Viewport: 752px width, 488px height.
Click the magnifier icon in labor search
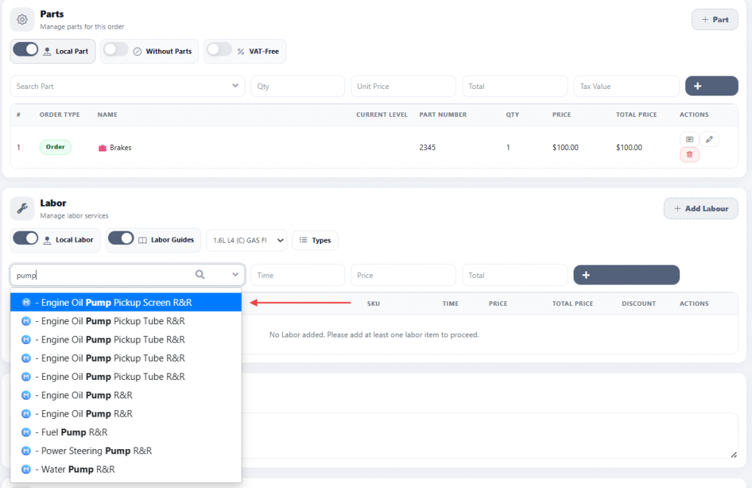[200, 275]
